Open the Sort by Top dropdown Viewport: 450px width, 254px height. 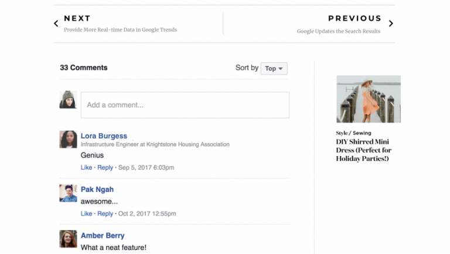[274, 69]
